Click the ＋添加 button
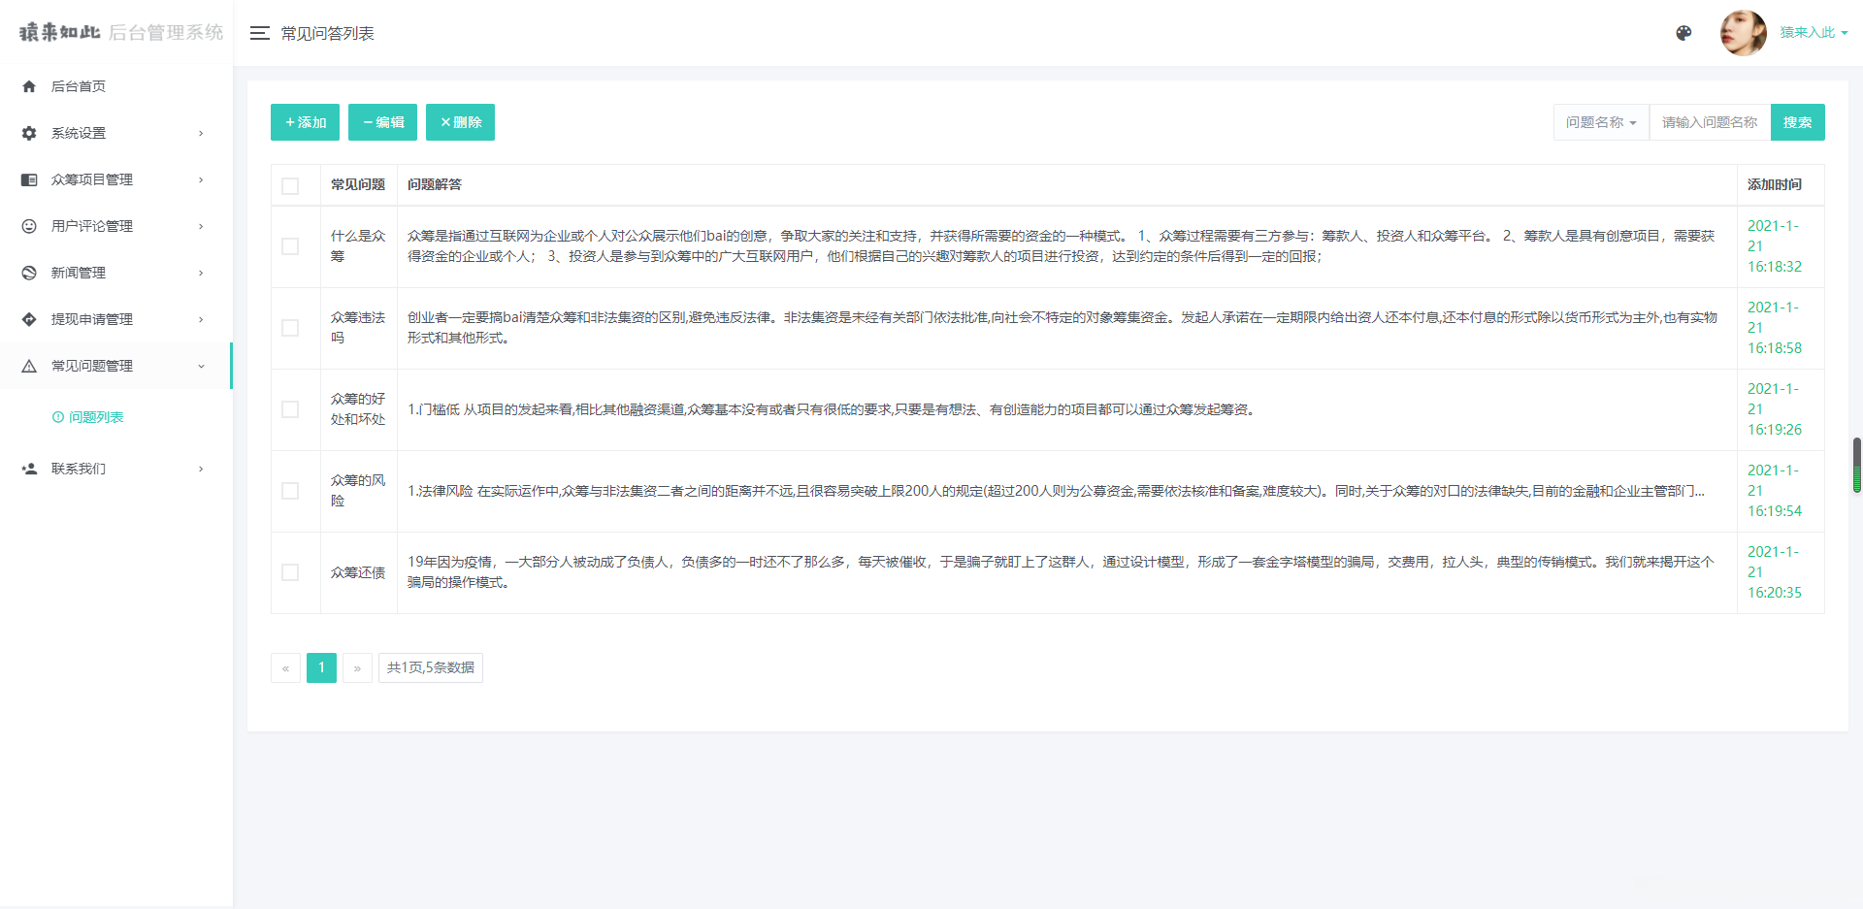1863x909 pixels. 305,122
